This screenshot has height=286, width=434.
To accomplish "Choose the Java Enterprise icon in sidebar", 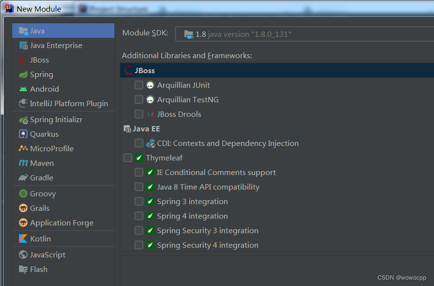I will pyautogui.click(x=23, y=46).
